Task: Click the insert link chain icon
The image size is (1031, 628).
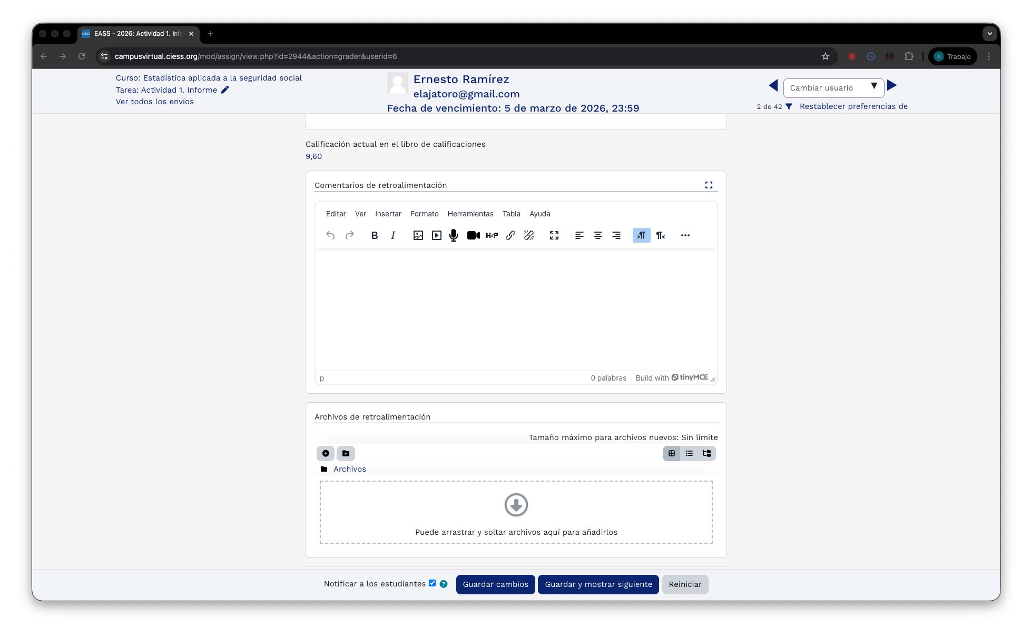Action: pos(510,235)
